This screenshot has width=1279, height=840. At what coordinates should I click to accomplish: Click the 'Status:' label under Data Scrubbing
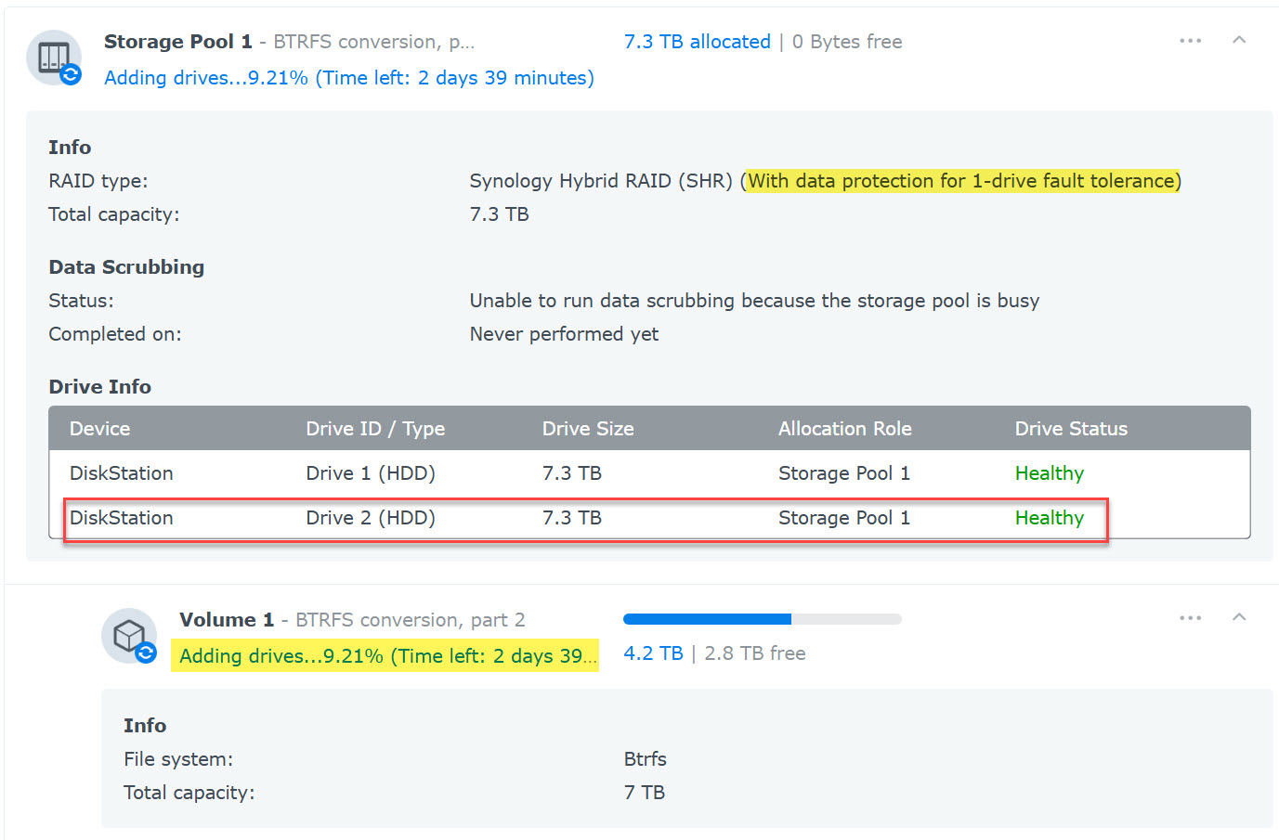tap(81, 301)
